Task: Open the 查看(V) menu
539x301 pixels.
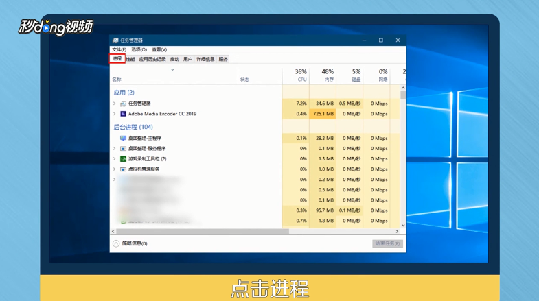Action: click(x=159, y=50)
